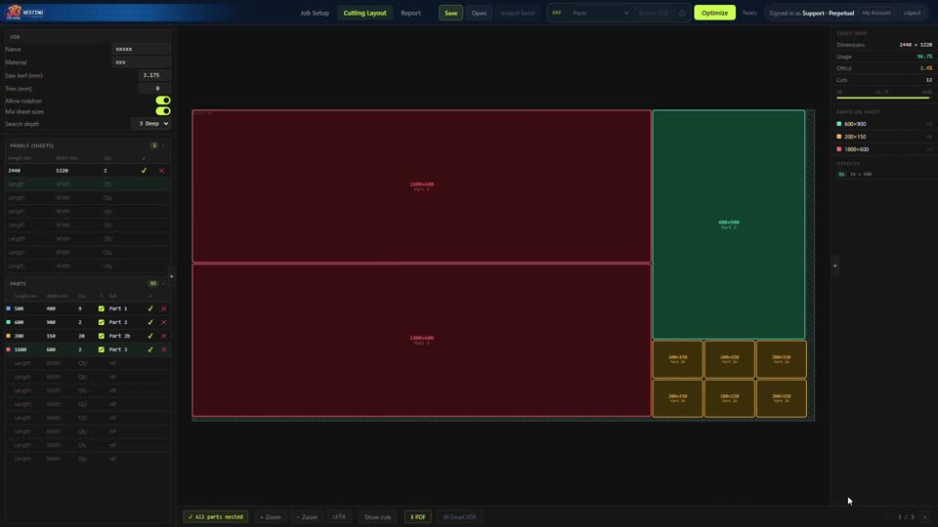
Task: Click Email PDF button
Action: click(460, 517)
